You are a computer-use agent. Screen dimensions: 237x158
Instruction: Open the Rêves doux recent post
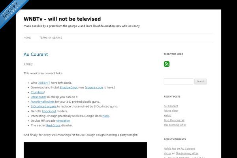171,111
